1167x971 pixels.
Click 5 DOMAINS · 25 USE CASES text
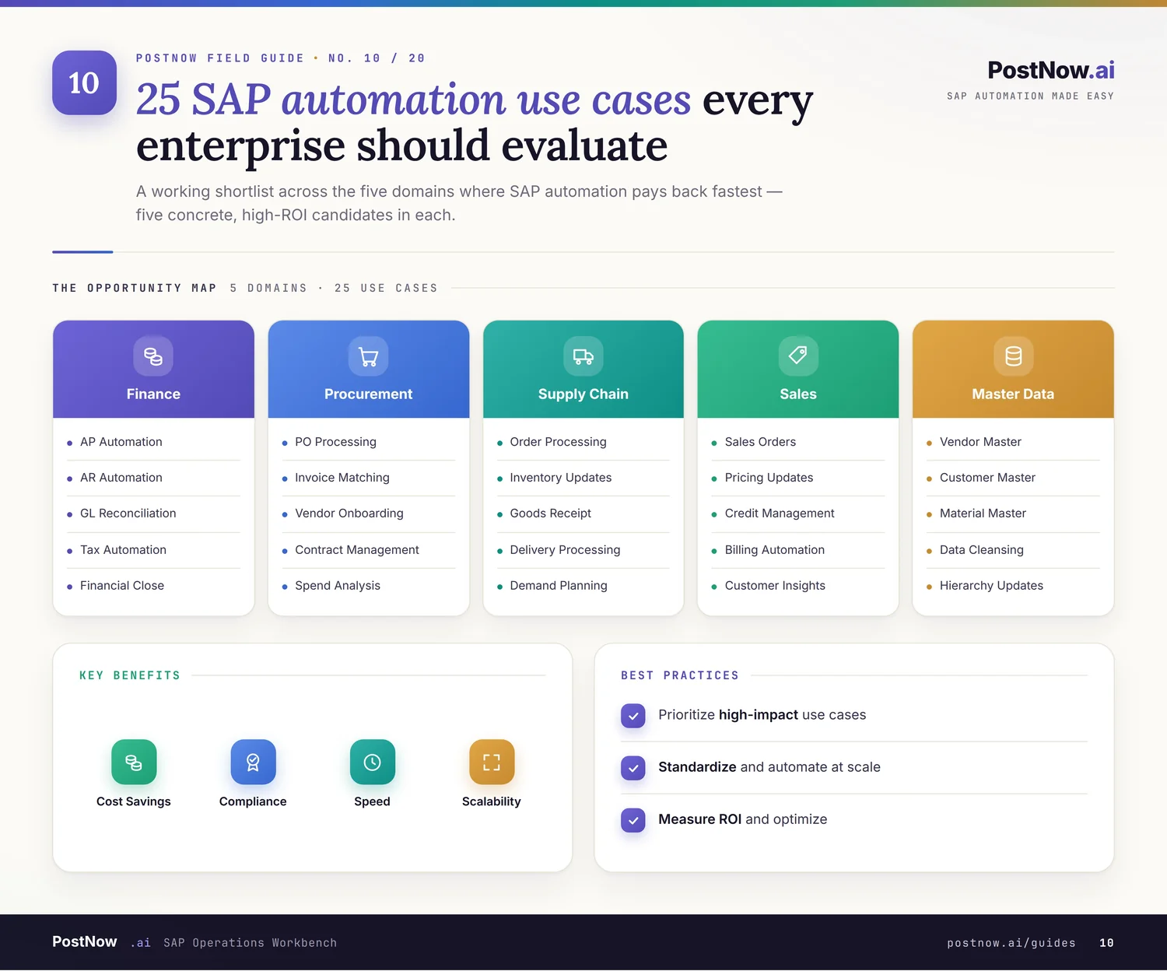[334, 288]
